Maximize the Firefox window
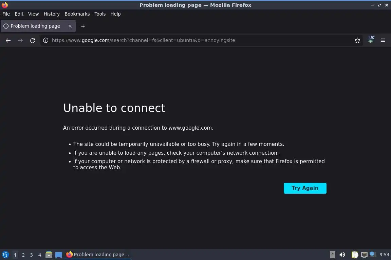Image resolution: width=391 pixels, height=260 pixels. pyautogui.click(x=379, y=5)
